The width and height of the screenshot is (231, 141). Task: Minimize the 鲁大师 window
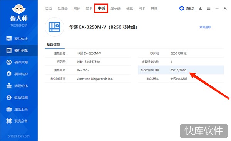[x=217, y=8]
